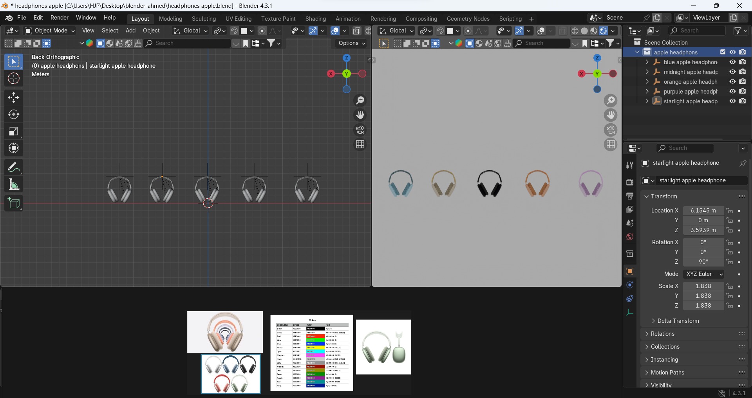
Task: Choose the Move tool
Action: click(14, 97)
